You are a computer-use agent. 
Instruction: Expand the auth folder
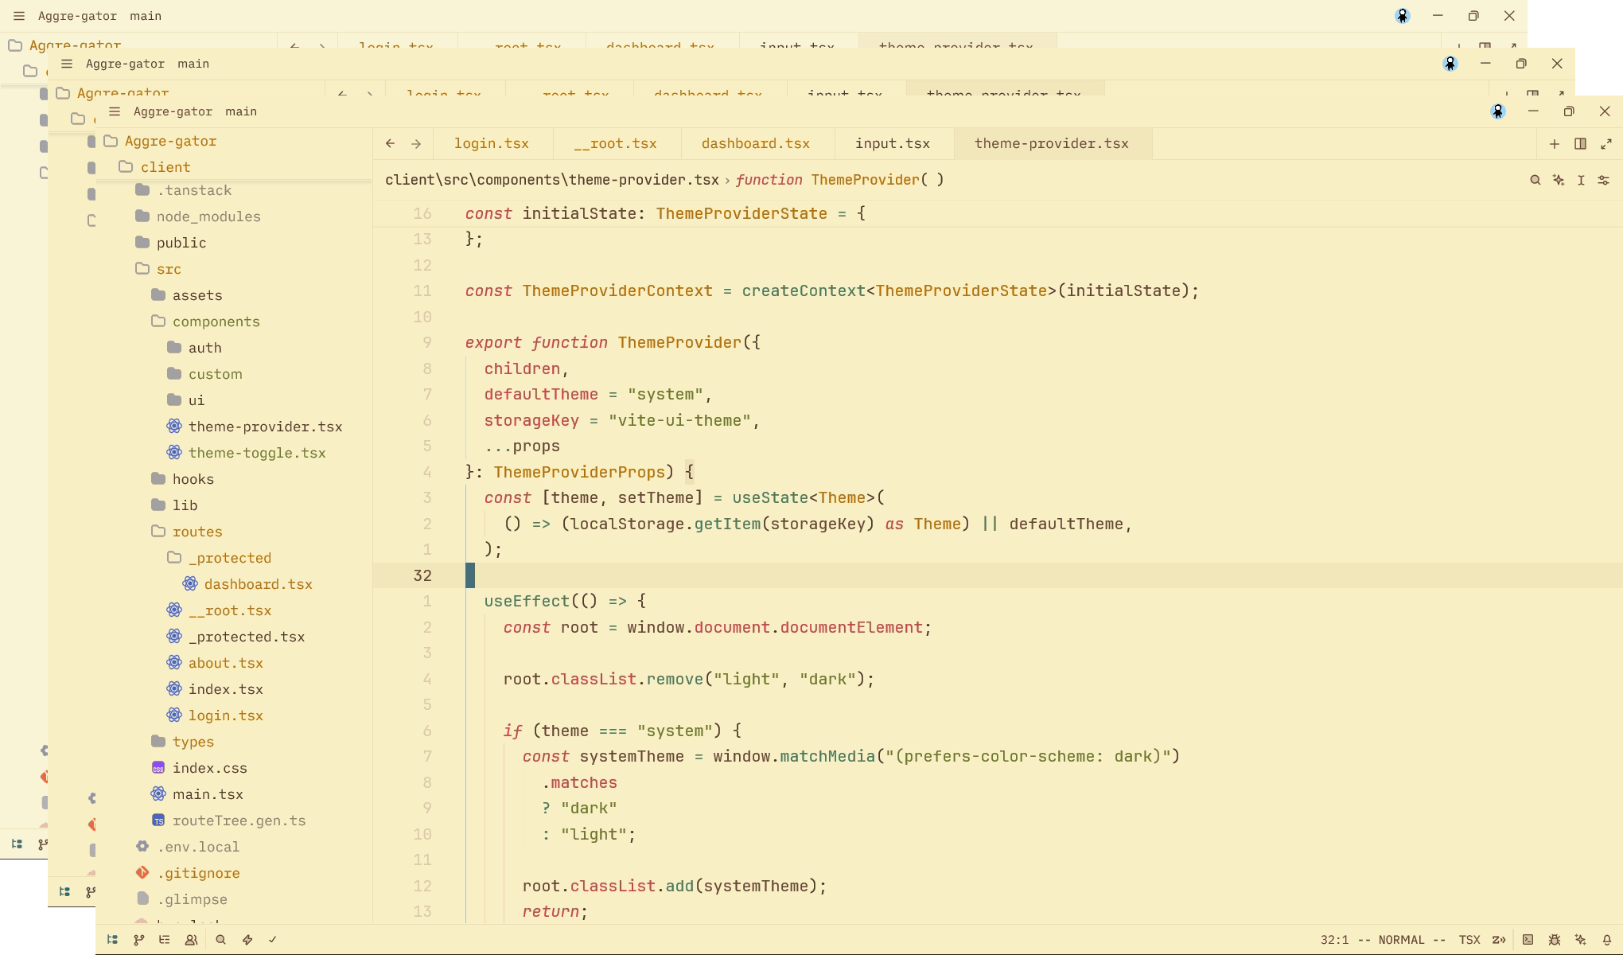coord(235,348)
